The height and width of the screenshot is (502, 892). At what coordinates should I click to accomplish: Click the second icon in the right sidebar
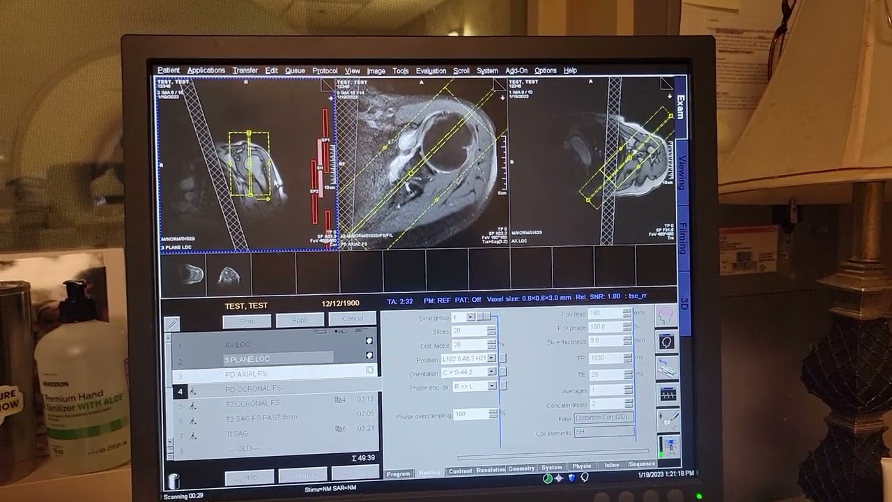[x=667, y=342]
